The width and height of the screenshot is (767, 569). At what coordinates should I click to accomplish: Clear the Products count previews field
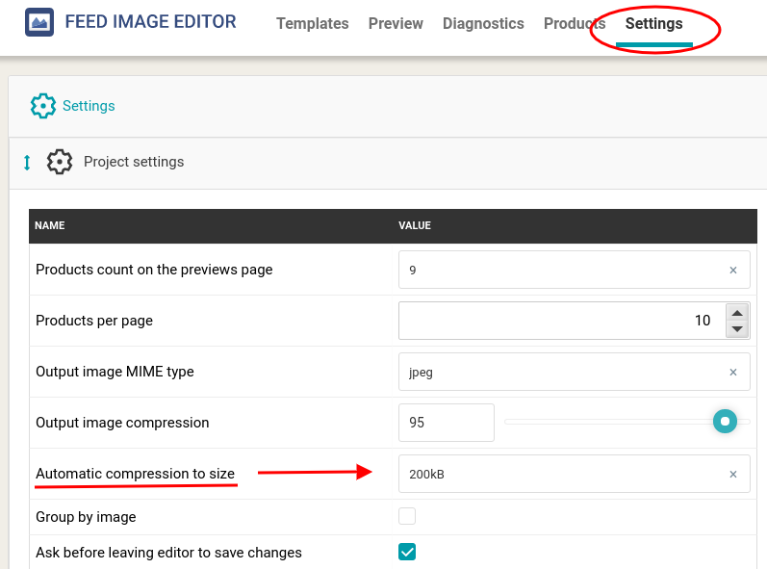point(732,271)
